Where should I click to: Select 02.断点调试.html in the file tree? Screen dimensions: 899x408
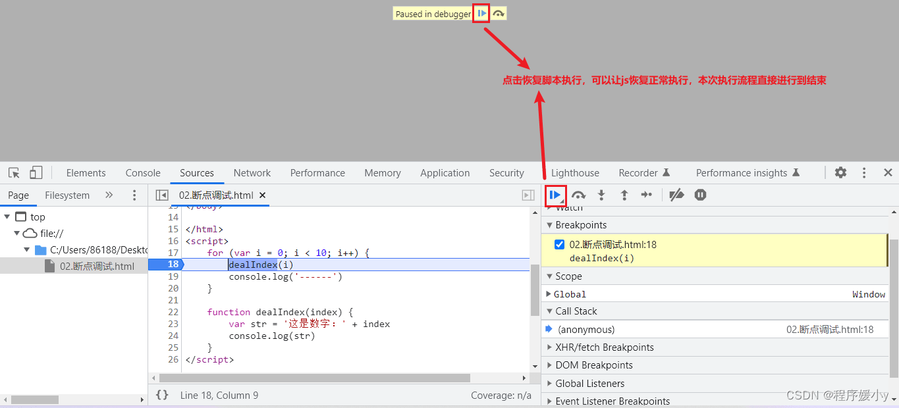[x=97, y=267]
